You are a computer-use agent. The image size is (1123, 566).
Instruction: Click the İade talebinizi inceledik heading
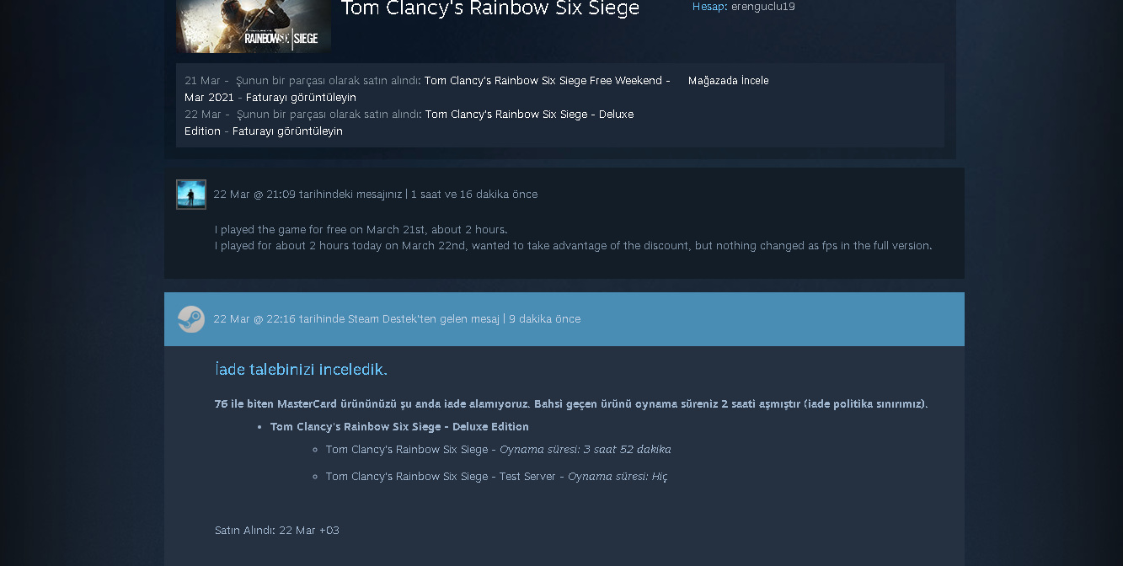tap(301, 370)
